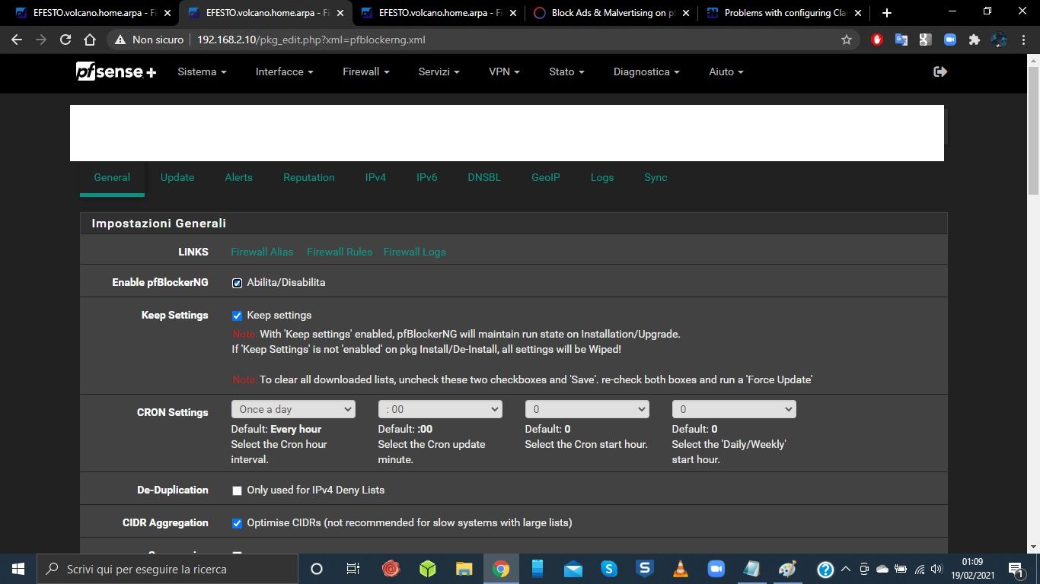This screenshot has width=1040, height=584.
Task: Bookmark this page with the star icon
Action: 846,40
